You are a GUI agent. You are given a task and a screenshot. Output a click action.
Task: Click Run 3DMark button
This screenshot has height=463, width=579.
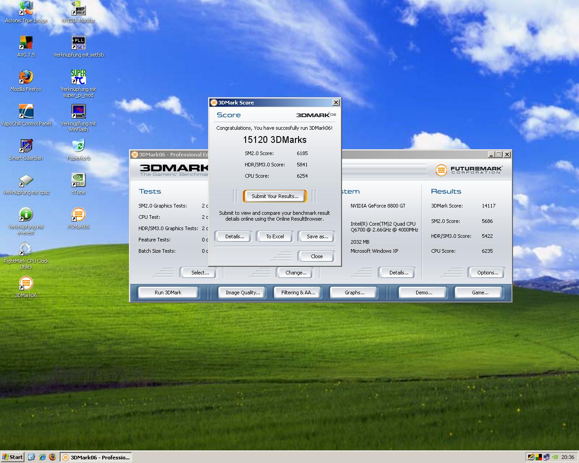pos(168,293)
